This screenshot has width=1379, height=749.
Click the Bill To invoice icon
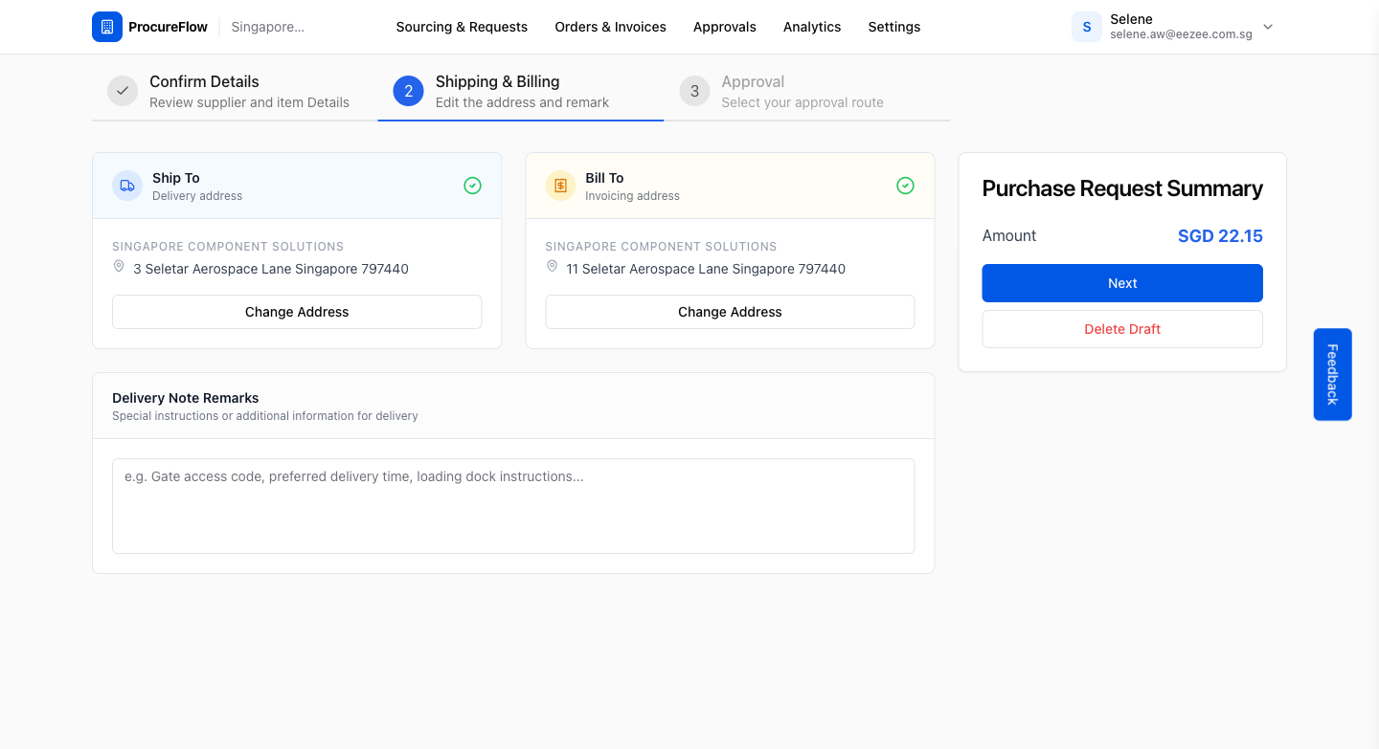coord(560,186)
